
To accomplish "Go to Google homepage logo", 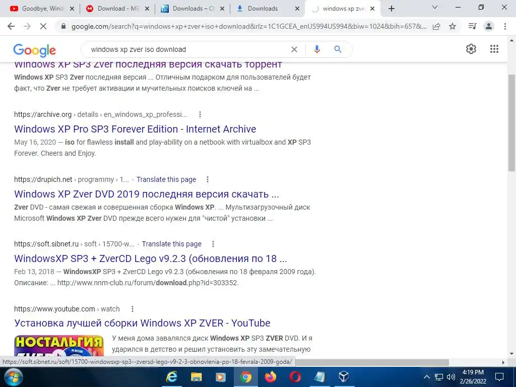I will [x=35, y=50].
